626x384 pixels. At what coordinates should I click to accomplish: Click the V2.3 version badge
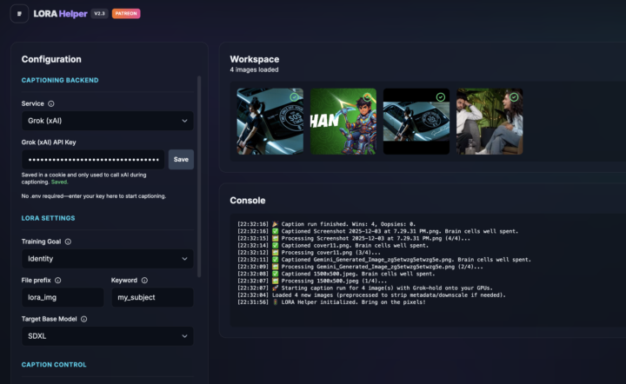point(99,14)
